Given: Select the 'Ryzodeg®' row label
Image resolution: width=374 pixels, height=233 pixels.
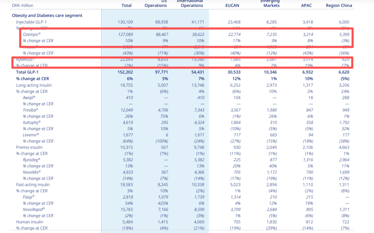Looking at the screenshot, I should (x=31, y=160).
